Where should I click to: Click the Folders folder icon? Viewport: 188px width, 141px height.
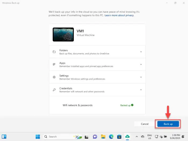(54, 52)
